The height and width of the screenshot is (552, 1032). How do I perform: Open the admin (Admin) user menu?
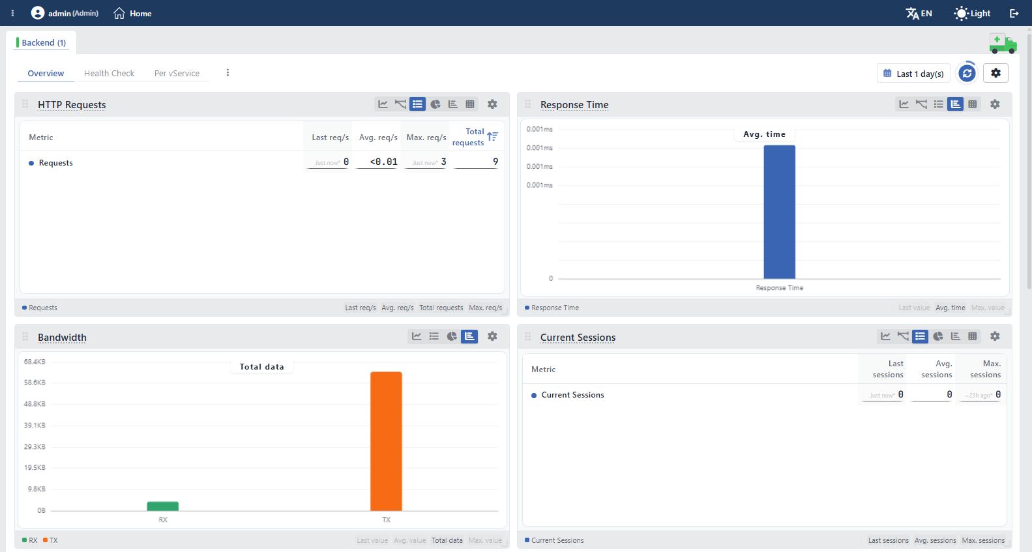65,13
